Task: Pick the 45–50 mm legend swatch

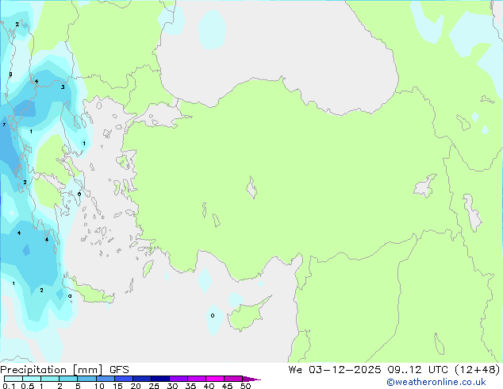Action: point(233,379)
